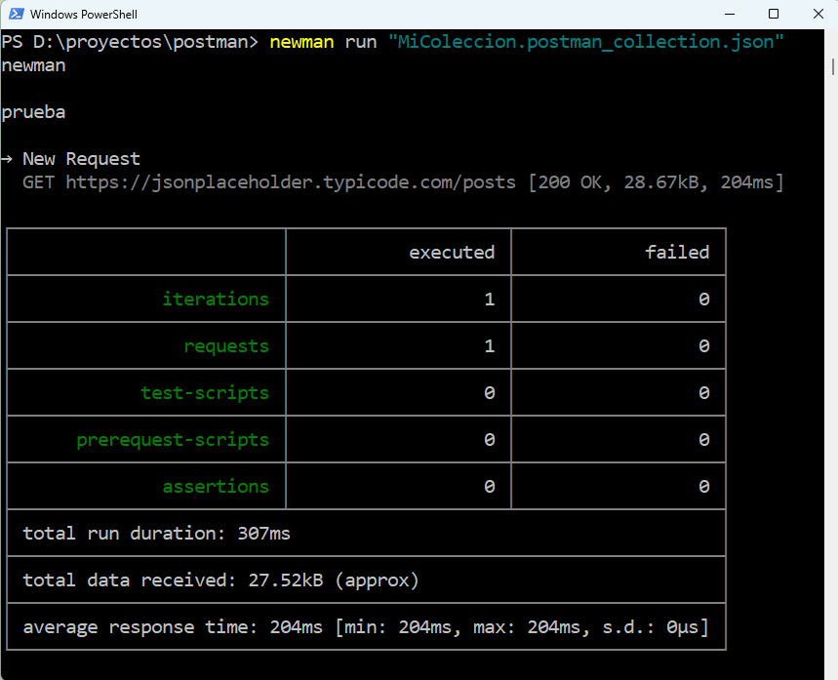The height and width of the screenshot is (680, 838).
Task: Select the "test-scripts" row label
Action: click(204, 393)
